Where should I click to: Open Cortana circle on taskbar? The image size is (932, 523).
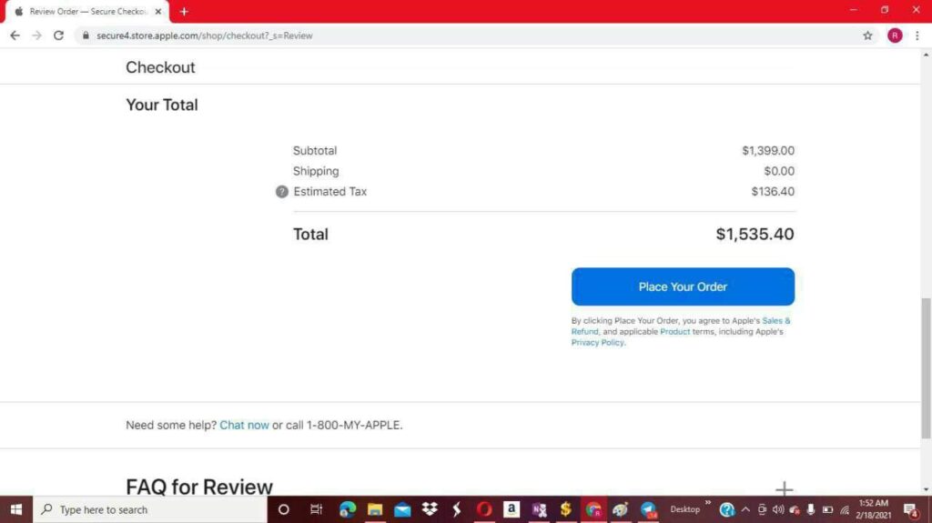[x=284, y=509]
